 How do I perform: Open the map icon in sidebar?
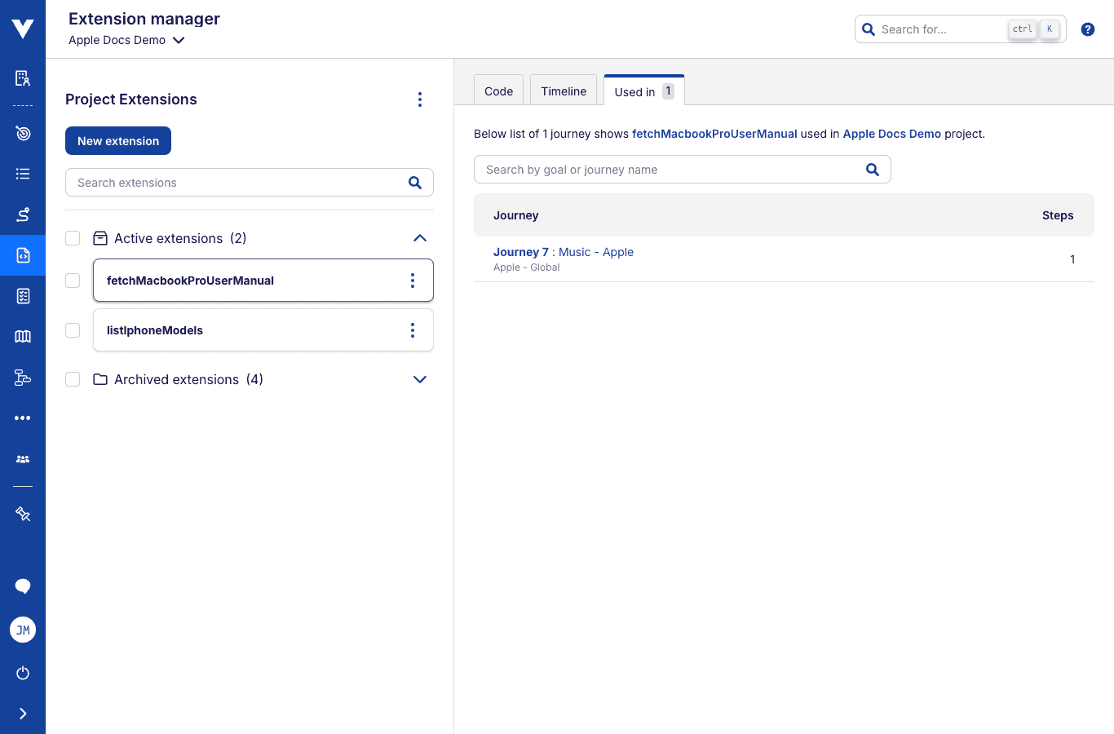tap(23, 336)
